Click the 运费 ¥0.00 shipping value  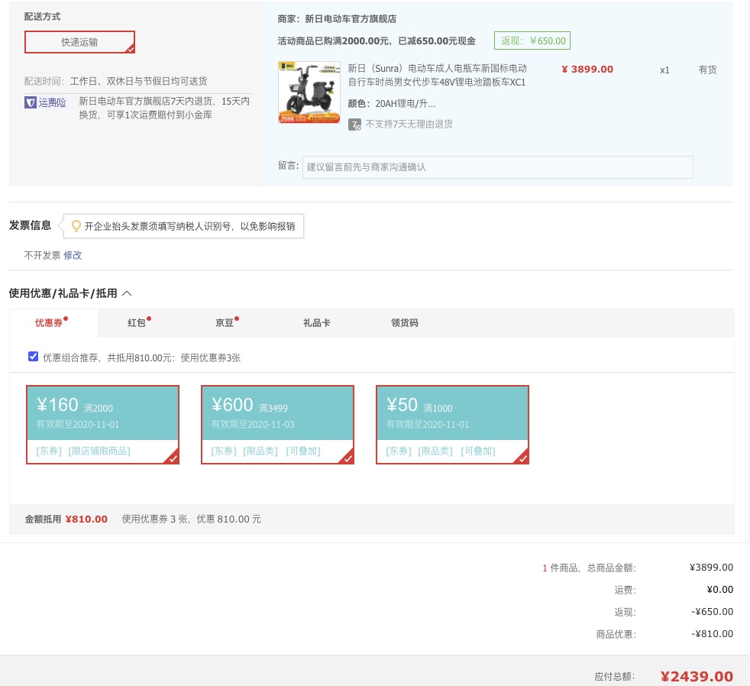click(720, 590)
